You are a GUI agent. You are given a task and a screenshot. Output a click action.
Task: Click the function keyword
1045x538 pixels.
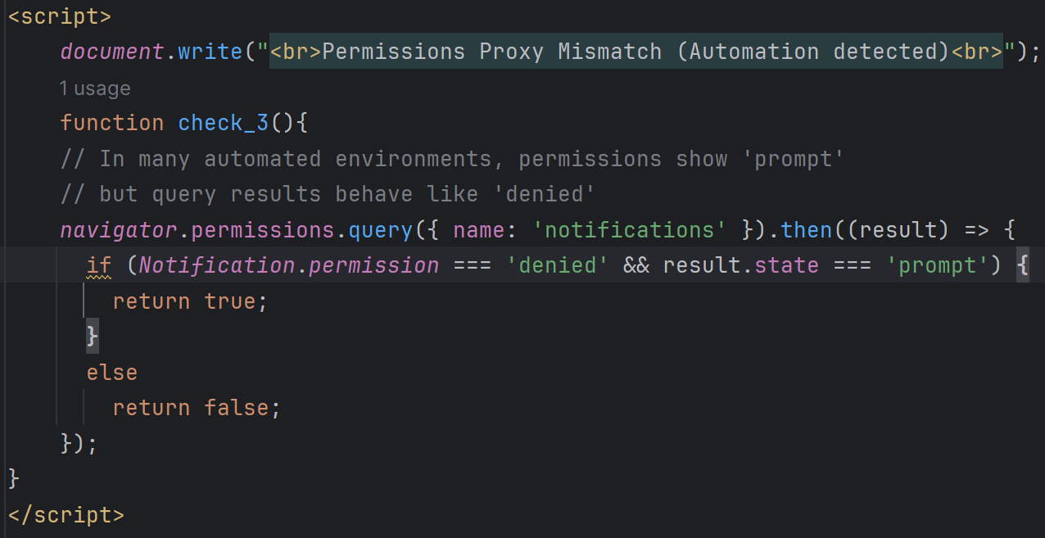112,123
